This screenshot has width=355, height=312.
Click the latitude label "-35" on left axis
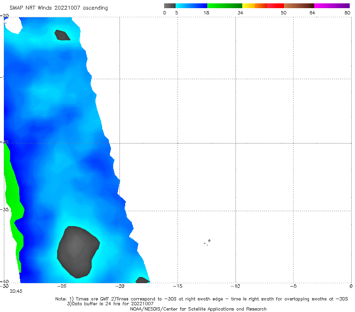[x=5, y=209]
